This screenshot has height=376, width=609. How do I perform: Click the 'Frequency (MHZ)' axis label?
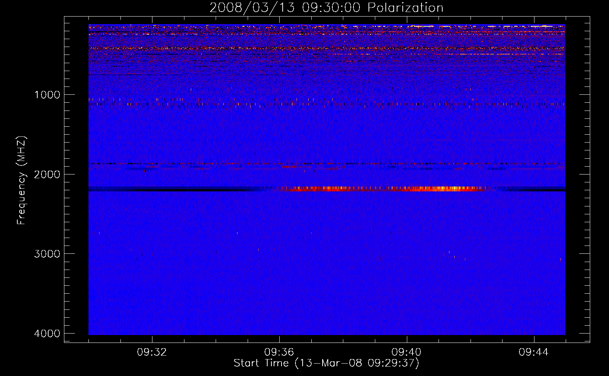[x=21, y=180]
